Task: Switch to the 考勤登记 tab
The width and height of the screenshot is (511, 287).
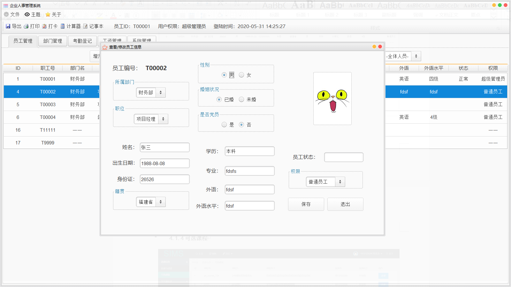Action: point(82,41)
